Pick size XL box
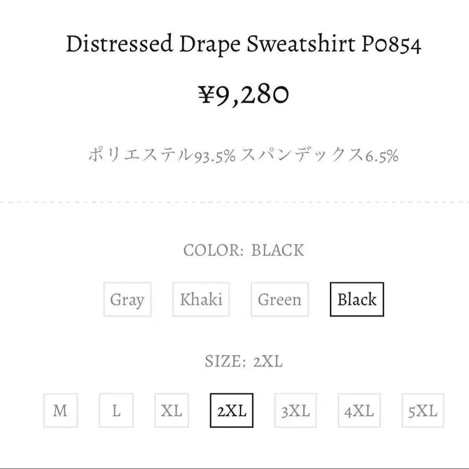469x469 pixels. [x=171, y=411]
